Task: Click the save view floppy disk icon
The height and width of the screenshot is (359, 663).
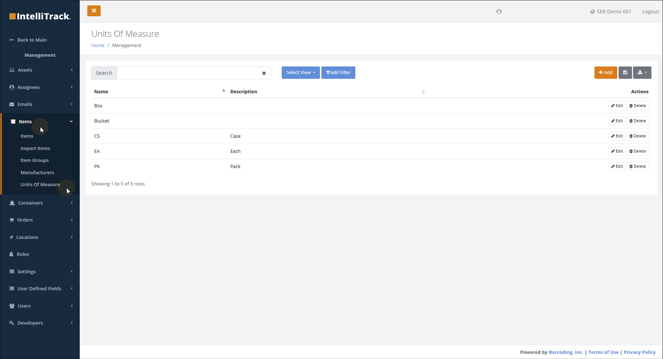Action: click(625, 72)
